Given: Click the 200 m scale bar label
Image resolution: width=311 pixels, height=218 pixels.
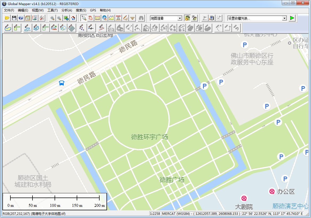Looking at the screenshot, I should (x=99, y=206).
